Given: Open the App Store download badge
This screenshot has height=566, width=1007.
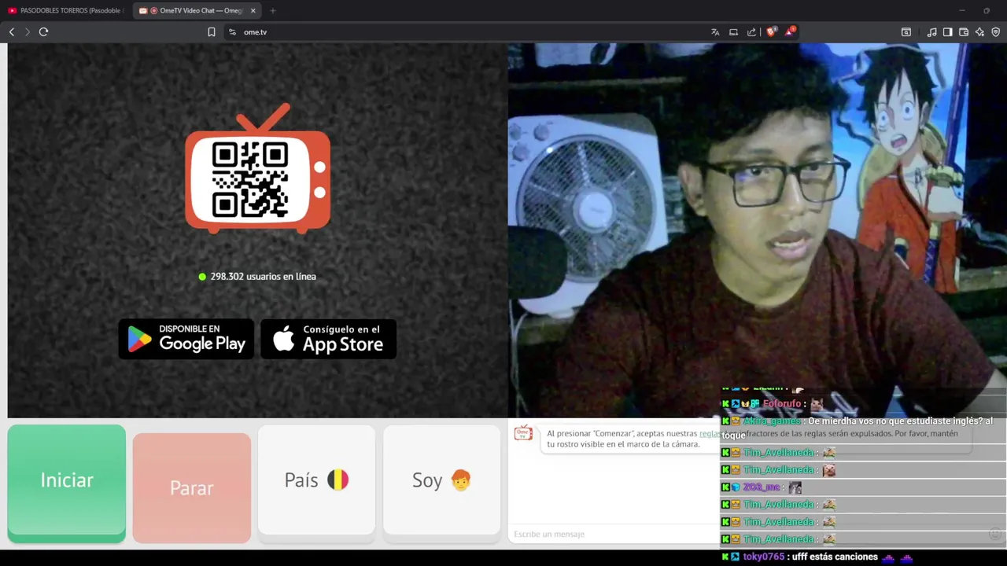Looking at the screenshot, I should [x=329, y=339].
